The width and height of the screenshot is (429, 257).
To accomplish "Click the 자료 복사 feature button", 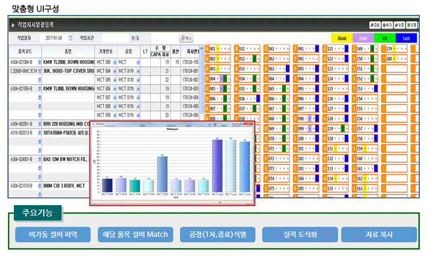I will pyautogui.click(x=379, y=235).
